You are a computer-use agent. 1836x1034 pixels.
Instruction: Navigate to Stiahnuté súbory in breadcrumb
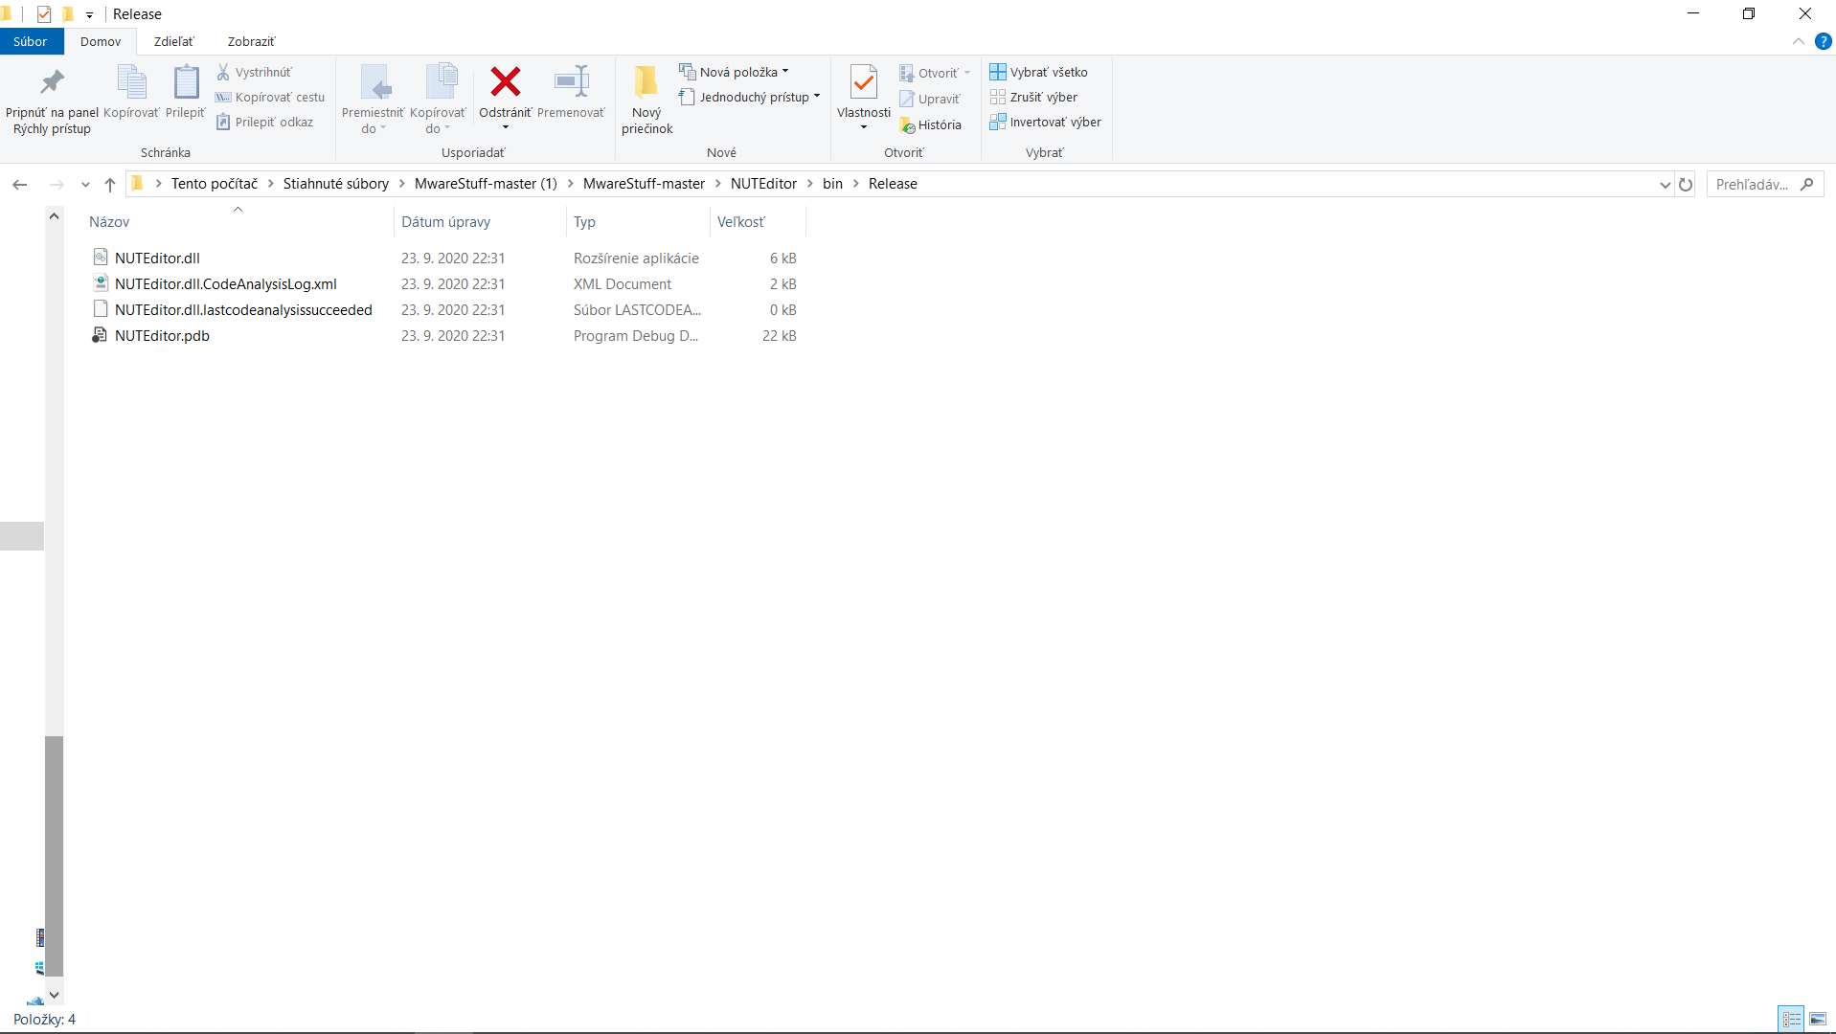click(x=336, y=184)
